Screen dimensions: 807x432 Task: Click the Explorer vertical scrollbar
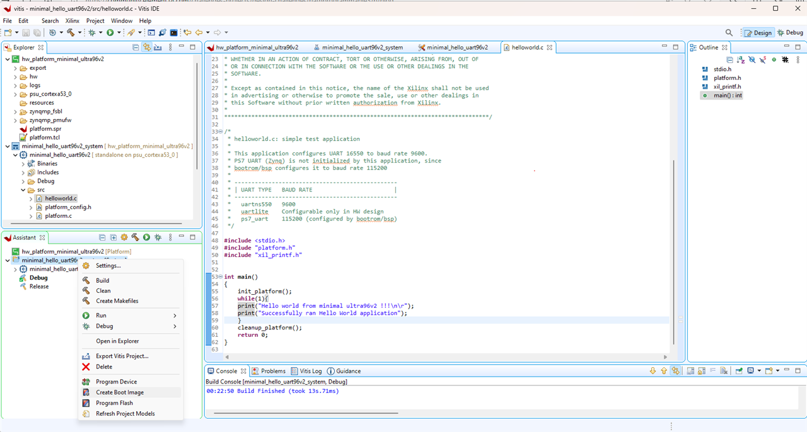tap(197, 117)
